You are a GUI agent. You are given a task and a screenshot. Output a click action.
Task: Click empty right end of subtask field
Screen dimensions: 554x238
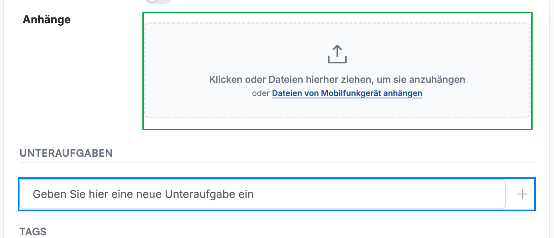[447, 194]
